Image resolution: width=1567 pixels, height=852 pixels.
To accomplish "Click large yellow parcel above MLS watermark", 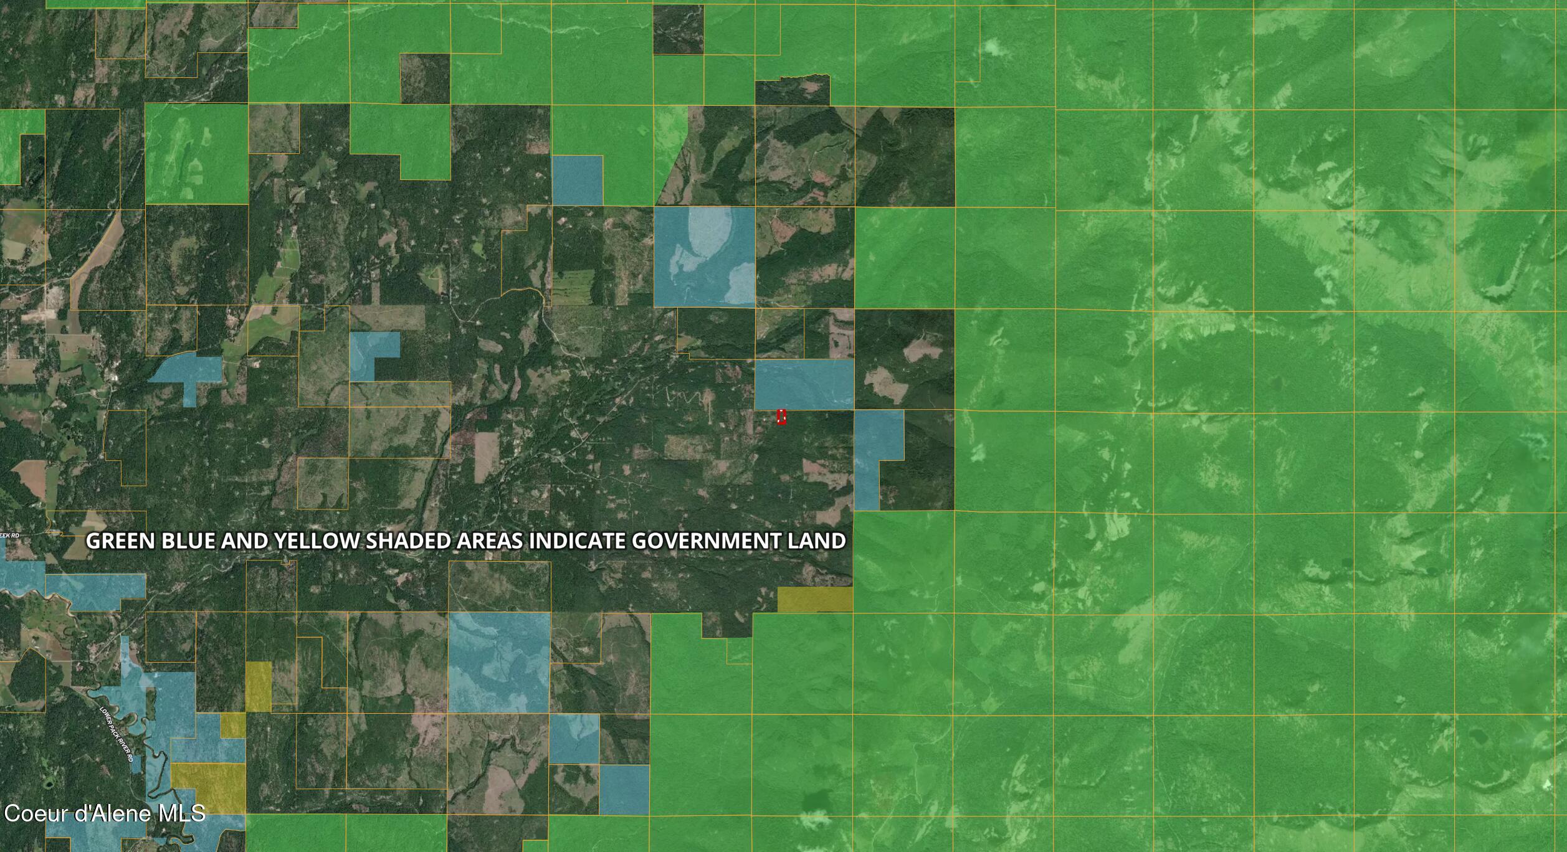I will pos(208,787).
